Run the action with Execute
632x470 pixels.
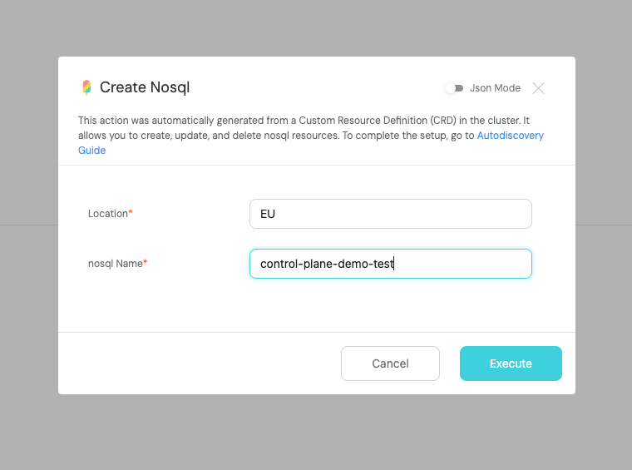[x=511, y=364]
